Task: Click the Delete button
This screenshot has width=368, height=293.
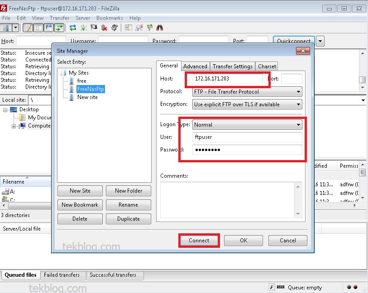Action: (x=80, y=219)
